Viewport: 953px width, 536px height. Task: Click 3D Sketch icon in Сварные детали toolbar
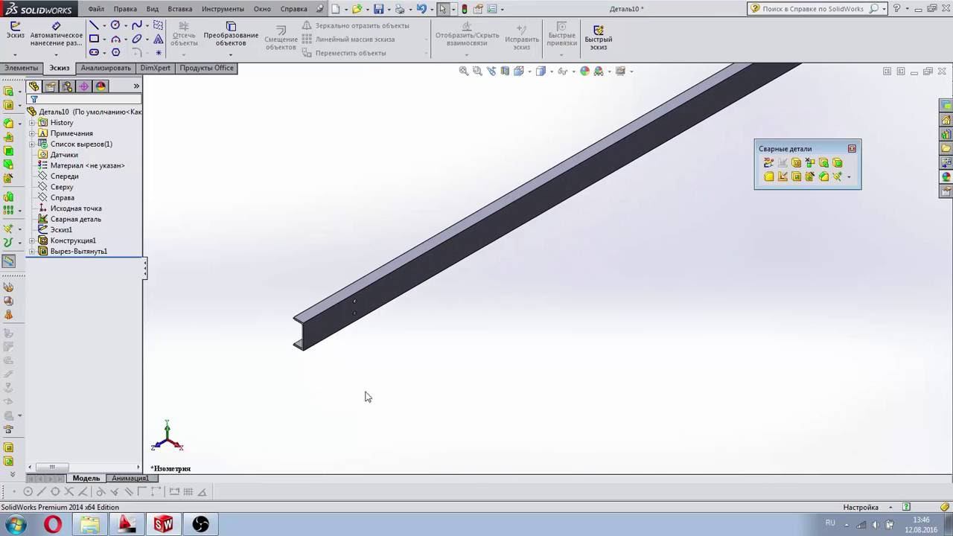tap(769, 162)
